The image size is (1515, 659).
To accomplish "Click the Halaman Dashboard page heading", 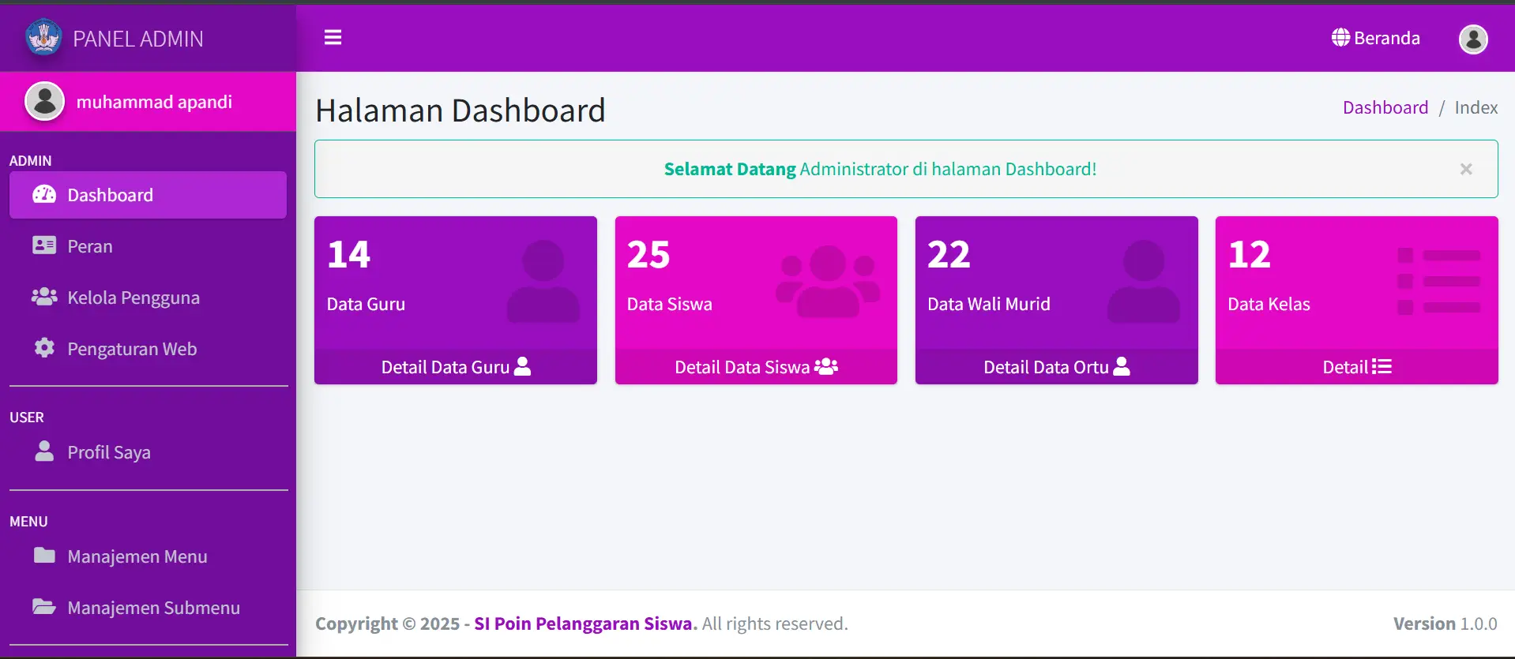I will (461, 110).
